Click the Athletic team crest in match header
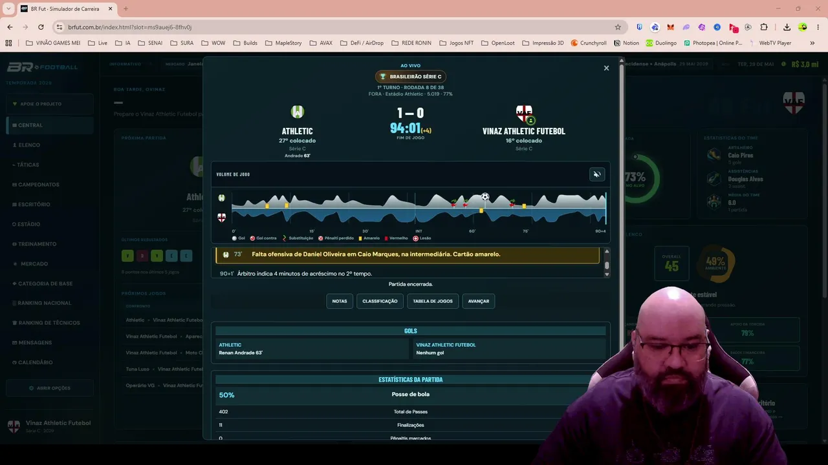 [x=298, y=112]
